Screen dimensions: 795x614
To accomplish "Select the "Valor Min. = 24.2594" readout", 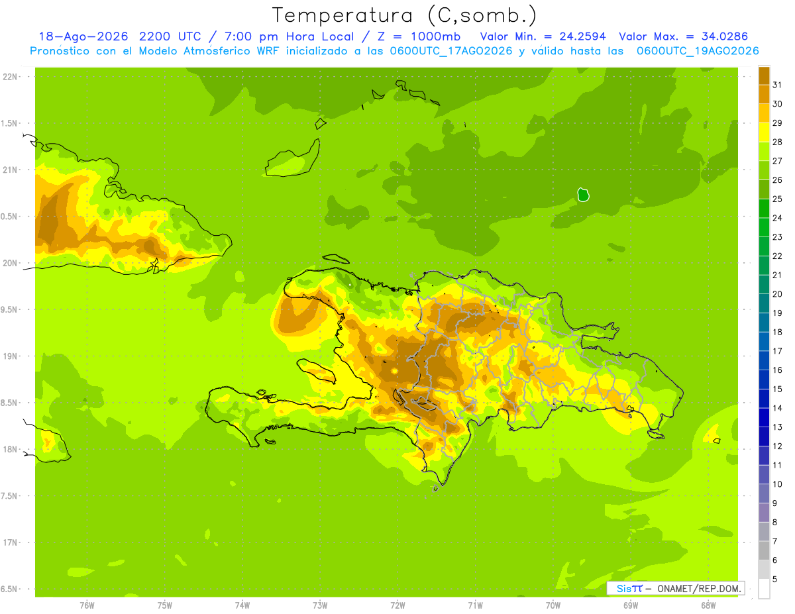I will (543, 36).
